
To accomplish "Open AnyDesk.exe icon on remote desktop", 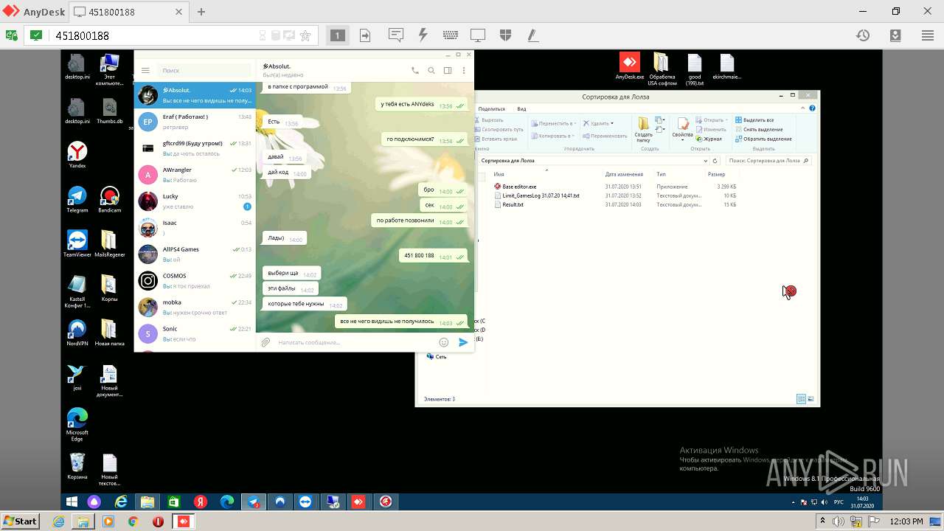I will click(630, 66).
